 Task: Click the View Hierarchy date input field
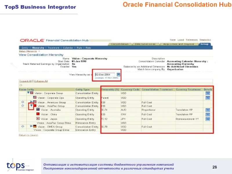click(105, 75)
